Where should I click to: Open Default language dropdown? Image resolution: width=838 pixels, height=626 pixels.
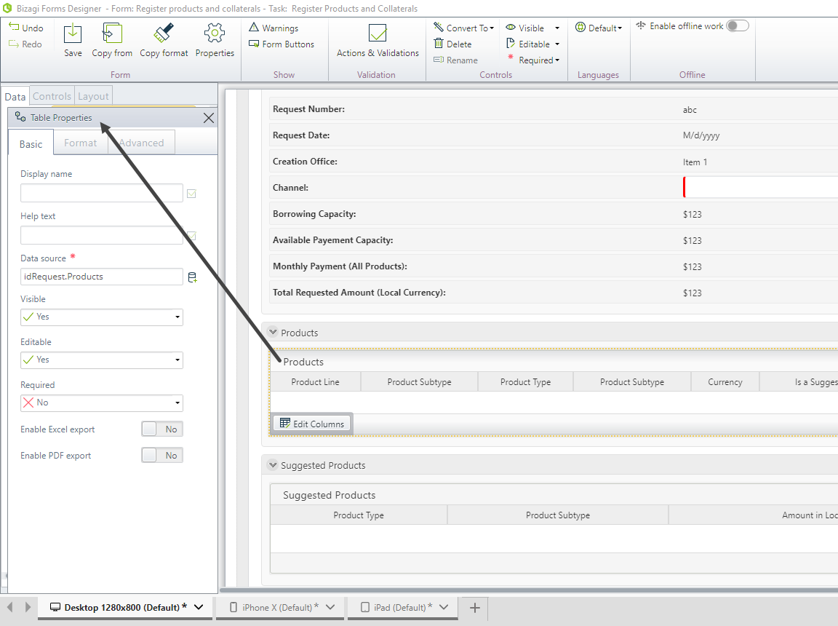click(599, 28)
